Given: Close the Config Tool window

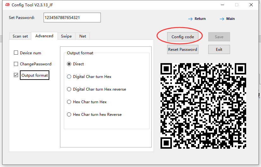Looking at the screenshot, I should pos(251,5).
